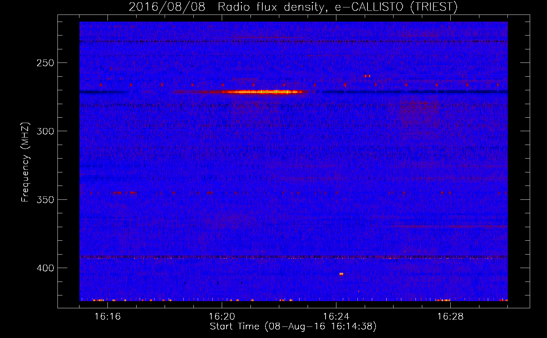Click the "Frequency (MHZ)" axis label
The image size is (547, 338).
point(25,162)
